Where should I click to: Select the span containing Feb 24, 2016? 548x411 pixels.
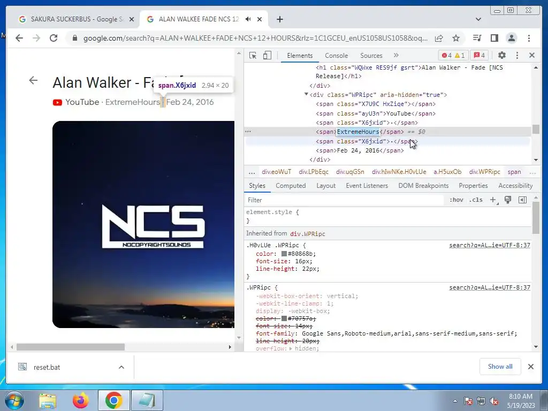click(x=360, y=150)
